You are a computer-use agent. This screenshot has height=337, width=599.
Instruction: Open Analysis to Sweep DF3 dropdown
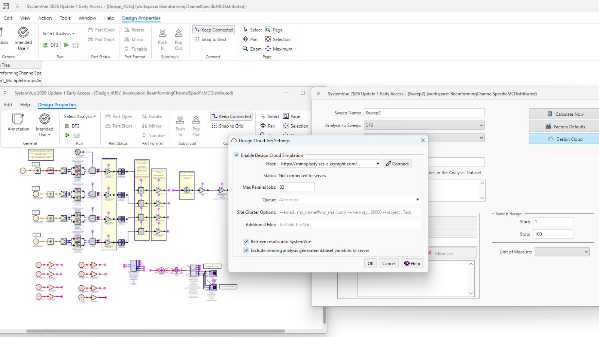pos(424,125)
